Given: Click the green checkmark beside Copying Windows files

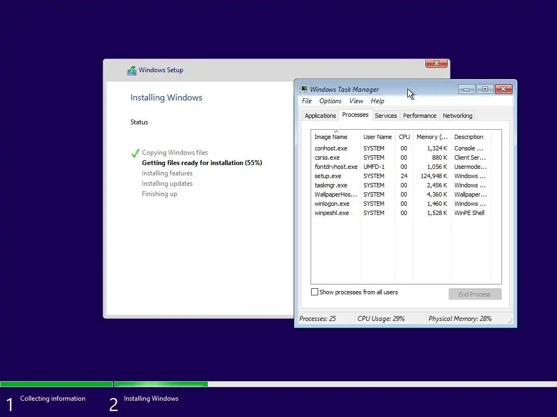Looking at the screenshot, I should [x=135, y=153].
